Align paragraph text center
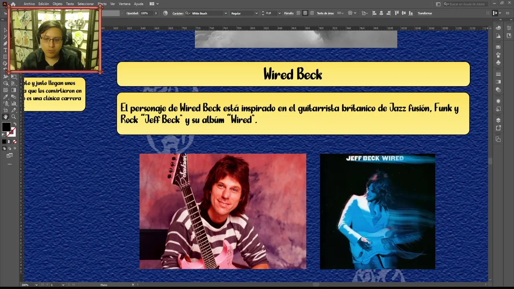Viewport: 514px width, 289px height. click(305, 13)
